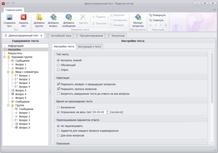
Task: Click the Сохранить тест save icon
Action: 9,17
